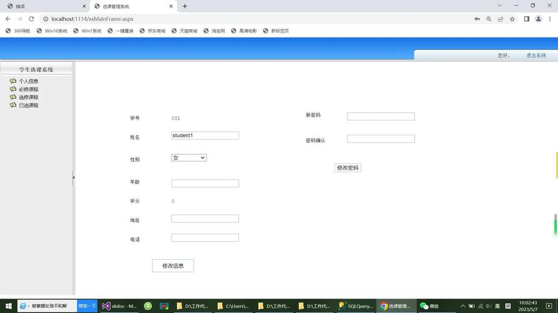Click the 年龄 age input field
The width and height of the screenshot is (558, 313).
(x=204, y=183)
